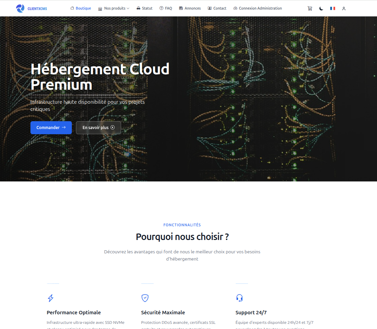Open the Statut menu item
Screen dimensions: 377x329
[x=144, y=8]
